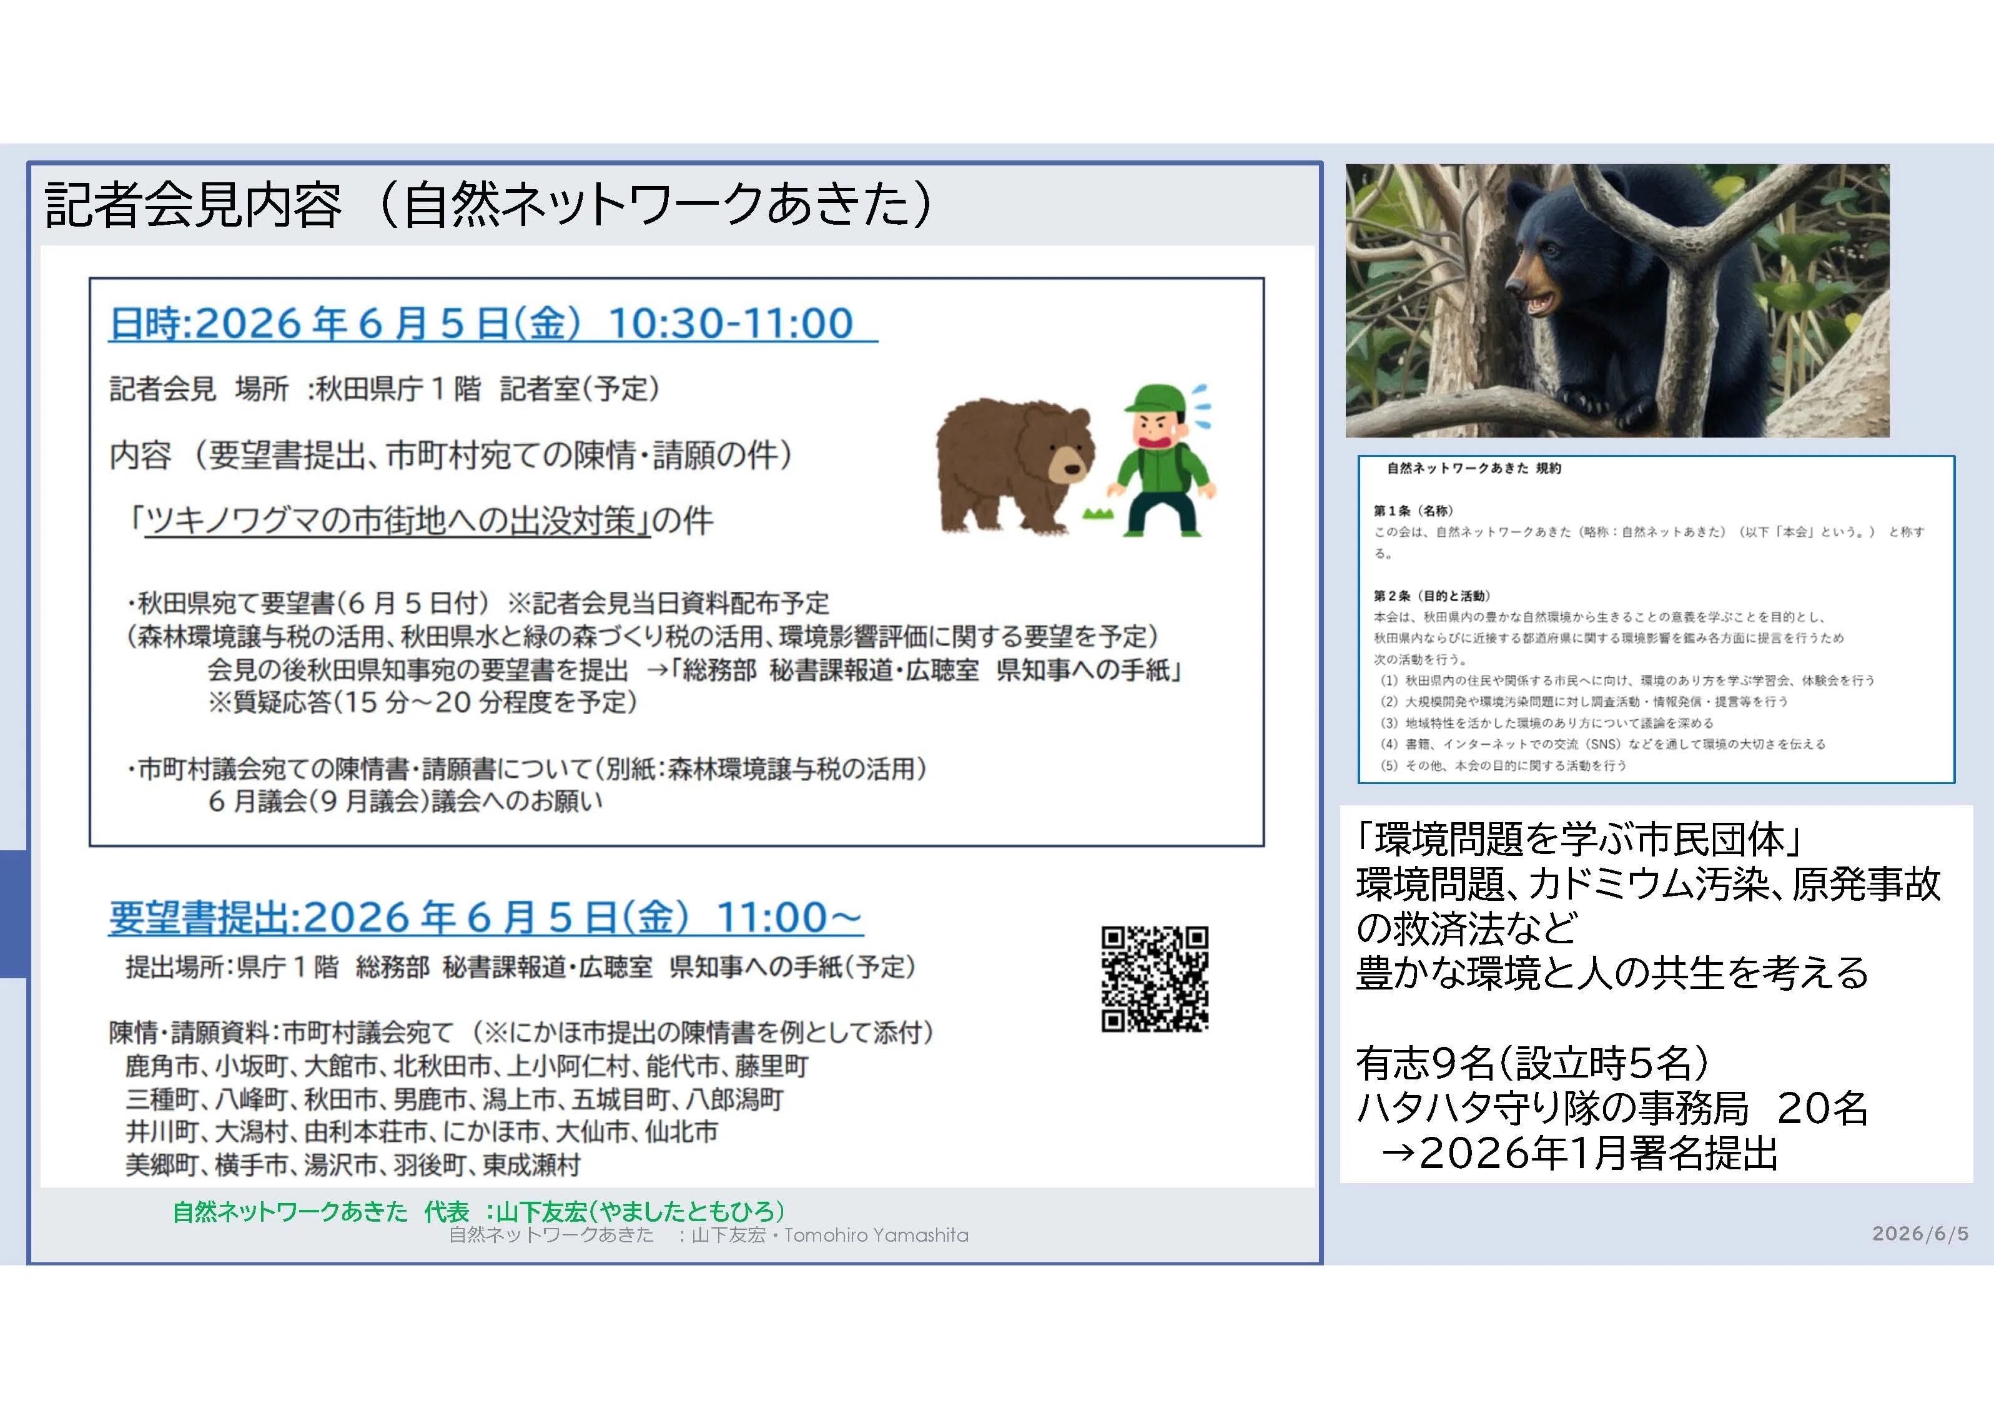Click the municipality line starting 鹿角市、小坂町
This screenshot has height=1409, width=1994.
coord(466,1066)
